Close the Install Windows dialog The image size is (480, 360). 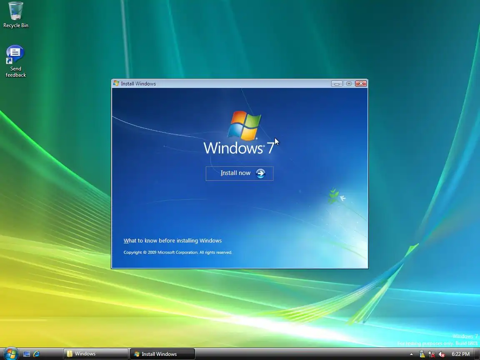(361, 84)
